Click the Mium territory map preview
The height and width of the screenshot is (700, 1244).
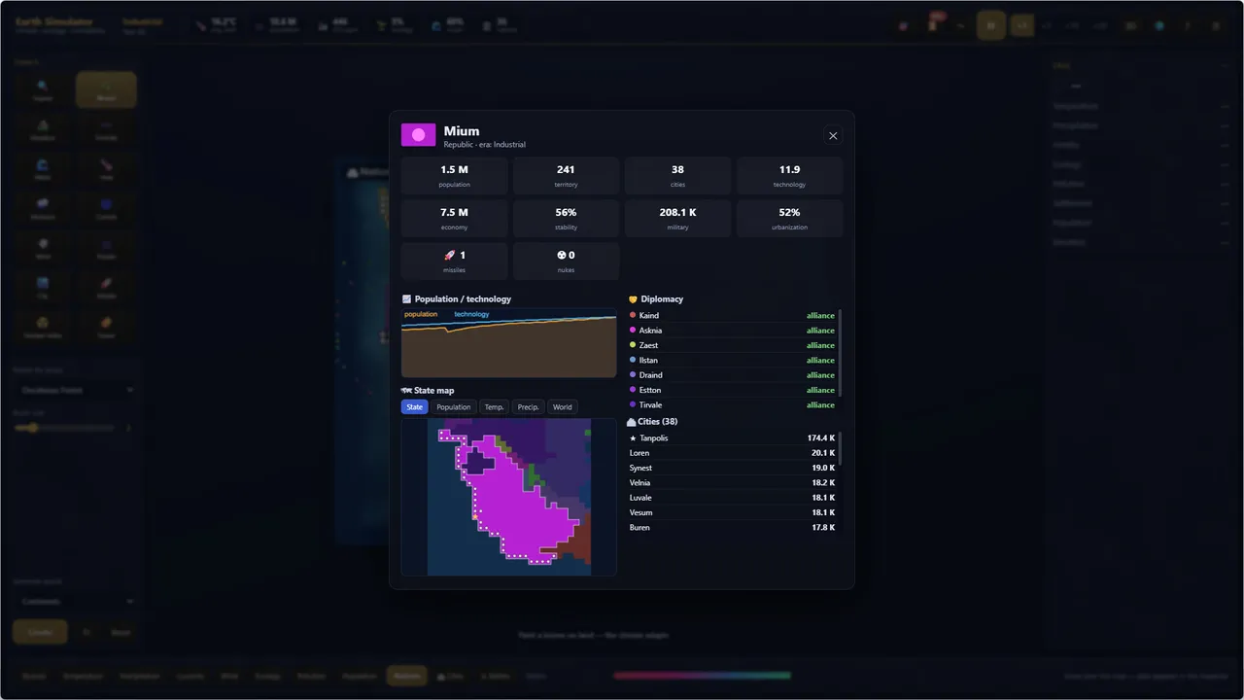509,497
